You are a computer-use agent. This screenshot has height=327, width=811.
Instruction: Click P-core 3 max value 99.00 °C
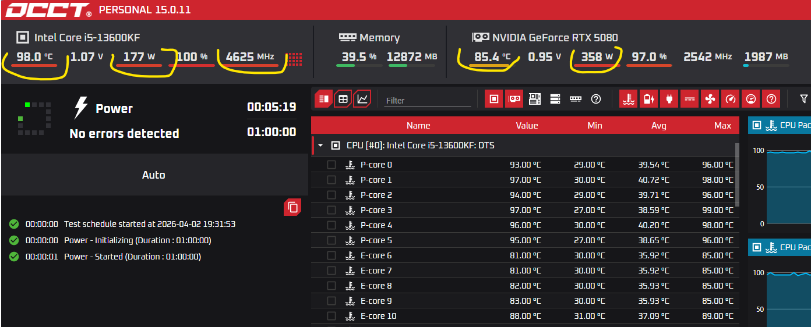[x=718, y=210]
